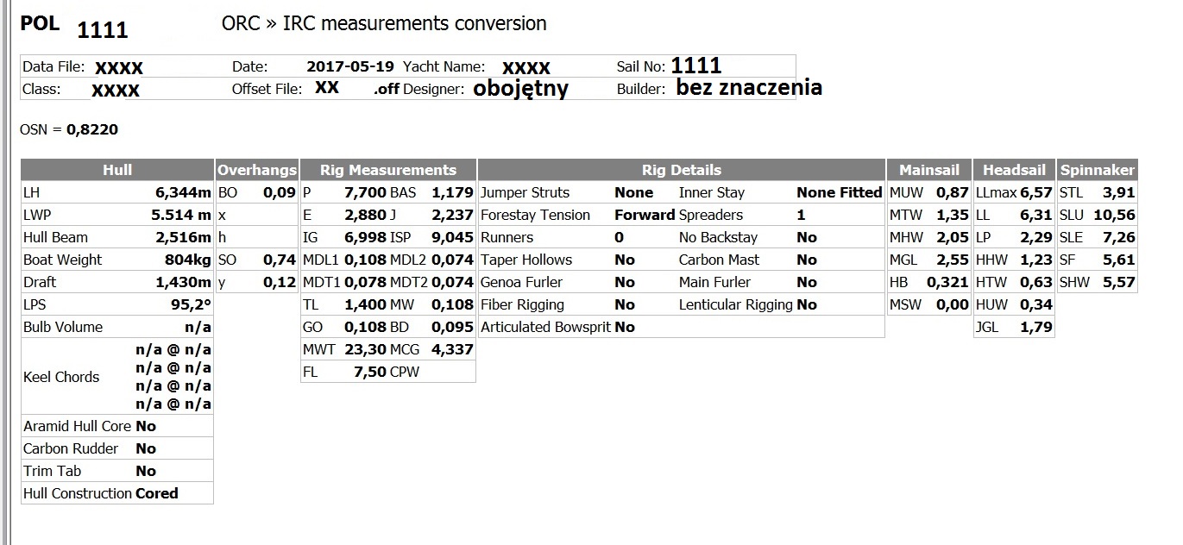
Task: Click the Genoa Furler label
Action: coord(521,282)
